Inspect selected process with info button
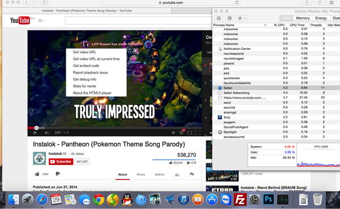Image resolution: width=340 pixels, height=209 pixels. 229,18
